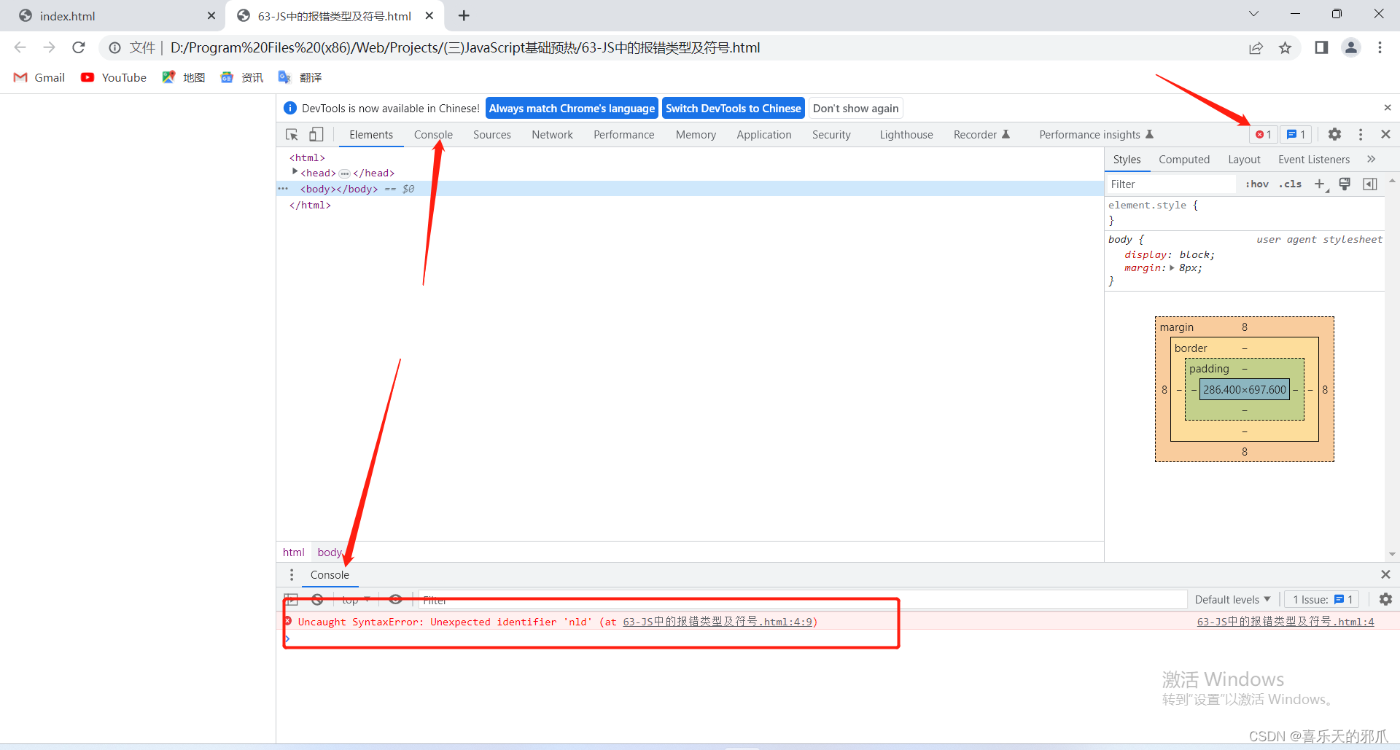The width and height of the screenshot is (1400, 750).
Task: Expand the margin shorthand property
Action: click(x=1172, y=268)
